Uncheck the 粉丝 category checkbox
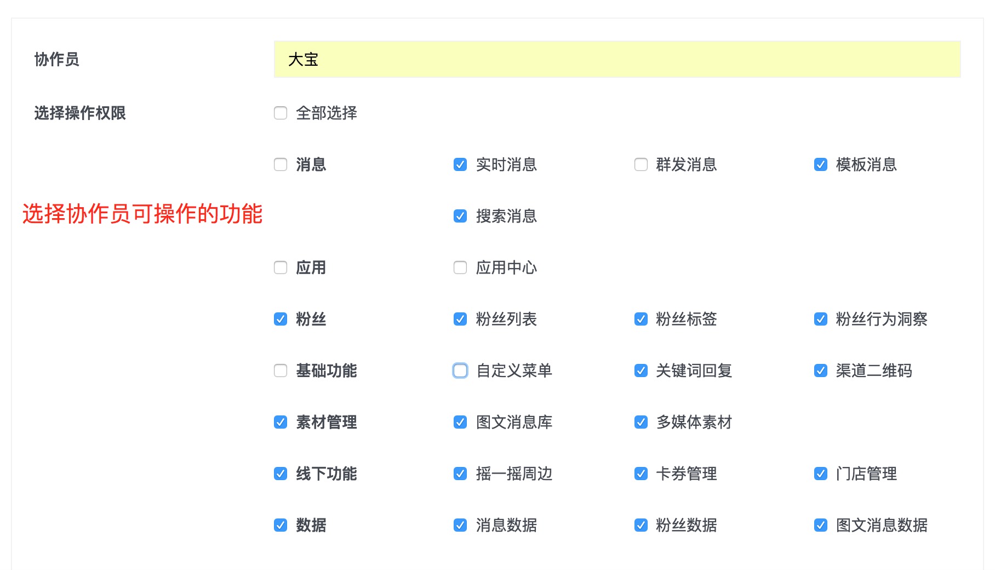 click(x=281, y=320)
